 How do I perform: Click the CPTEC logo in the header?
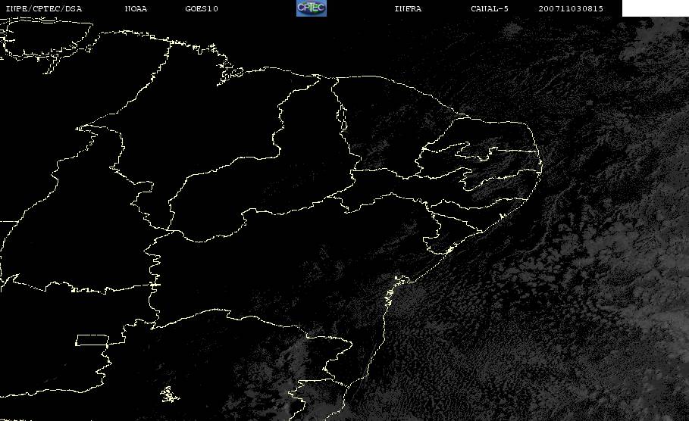(x=311, y=8)
